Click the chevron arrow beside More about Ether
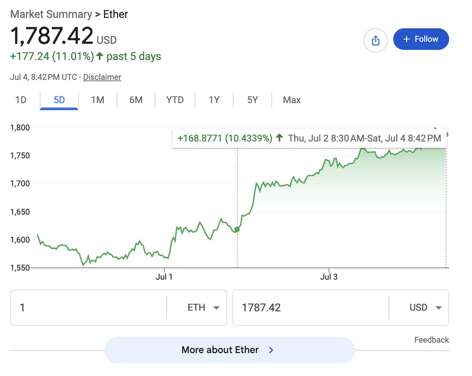This screenshot has width=472, height=376. click(271, 350)
